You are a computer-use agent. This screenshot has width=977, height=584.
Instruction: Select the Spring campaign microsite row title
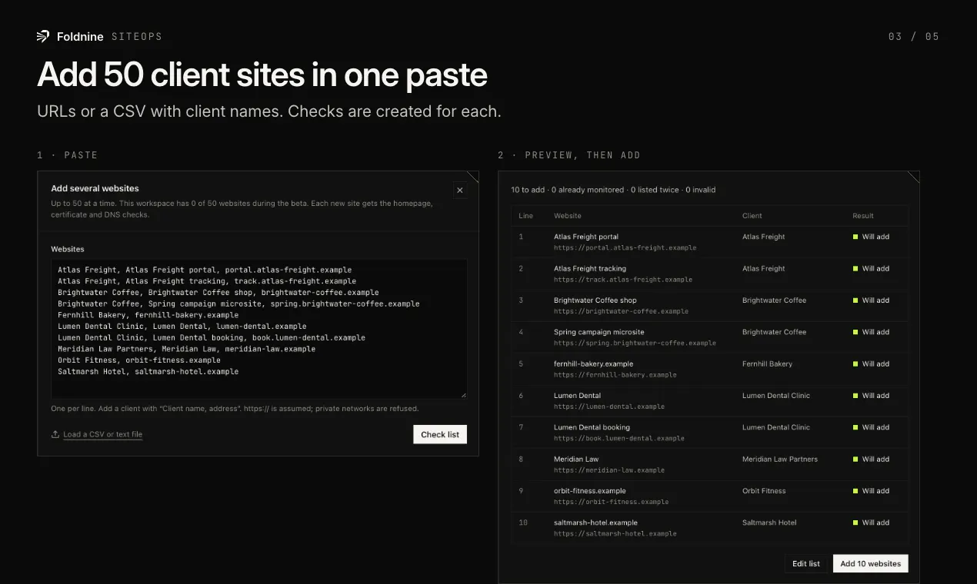(x=599, y=332)
